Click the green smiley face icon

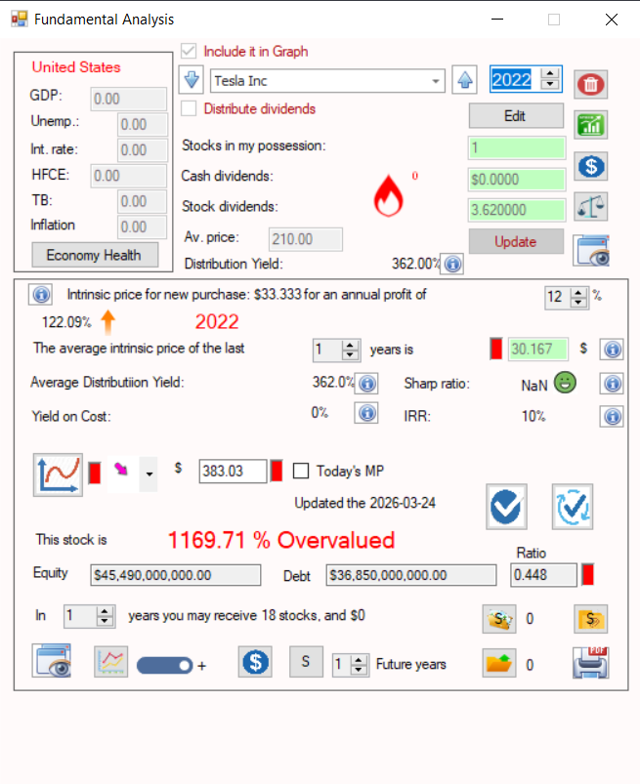[565, 383]
